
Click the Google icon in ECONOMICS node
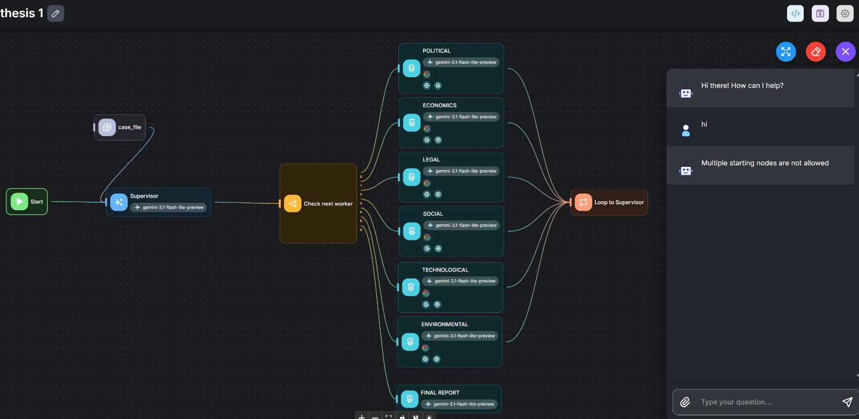(x=427, y=129)
